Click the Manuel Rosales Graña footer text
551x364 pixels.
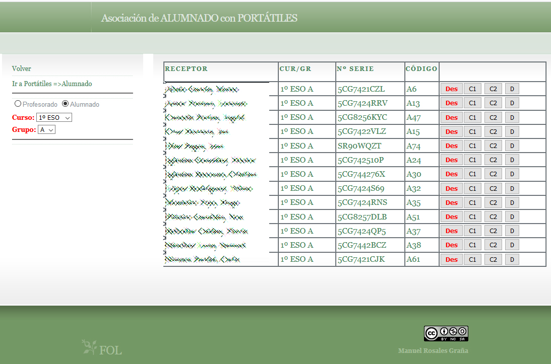tap(433, 350)
